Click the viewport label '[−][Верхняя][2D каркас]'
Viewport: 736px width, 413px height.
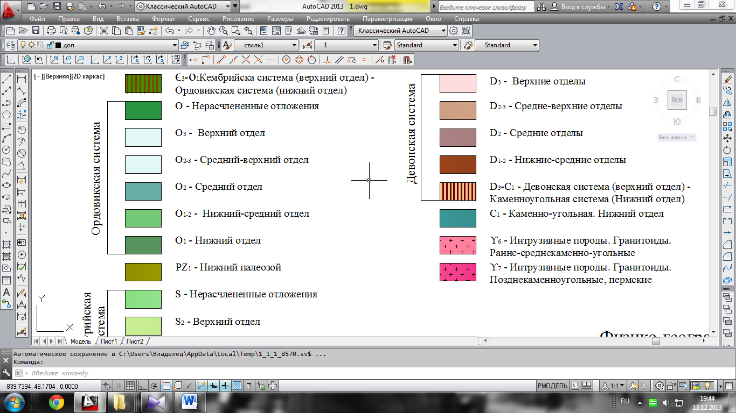tap(70, 76)
